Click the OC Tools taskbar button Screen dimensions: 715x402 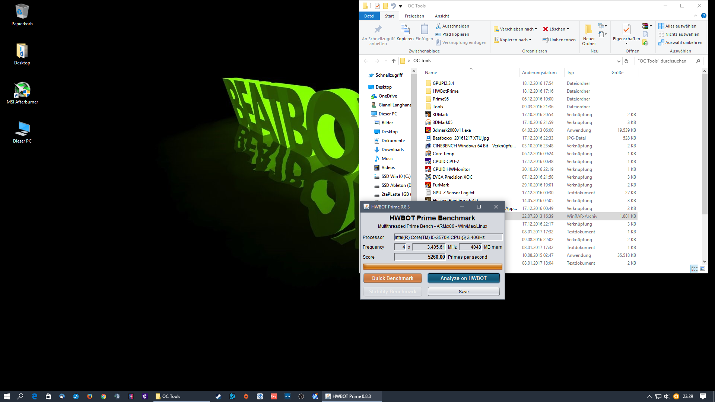[x=181, y=396]
